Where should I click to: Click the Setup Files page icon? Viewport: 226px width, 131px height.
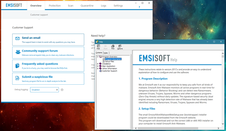tap(104, 61)
